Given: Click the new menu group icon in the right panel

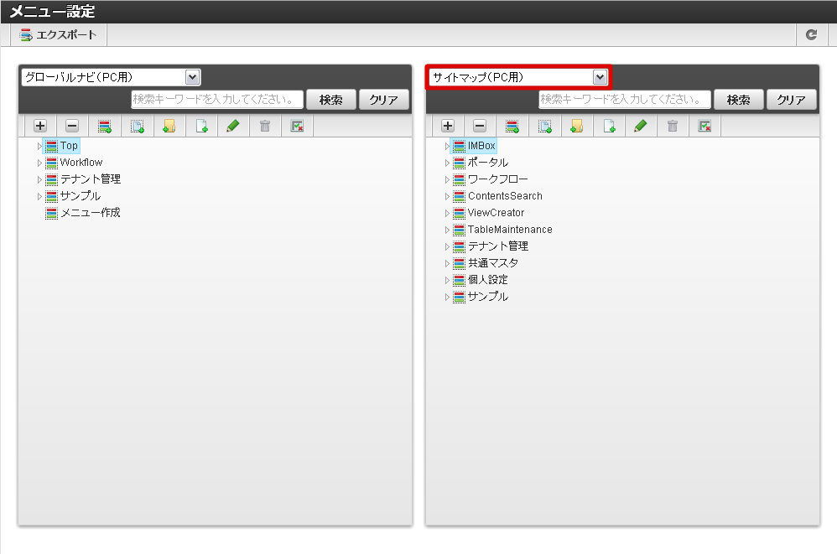Looking at the screenshot, I should [x=512, y=127].
